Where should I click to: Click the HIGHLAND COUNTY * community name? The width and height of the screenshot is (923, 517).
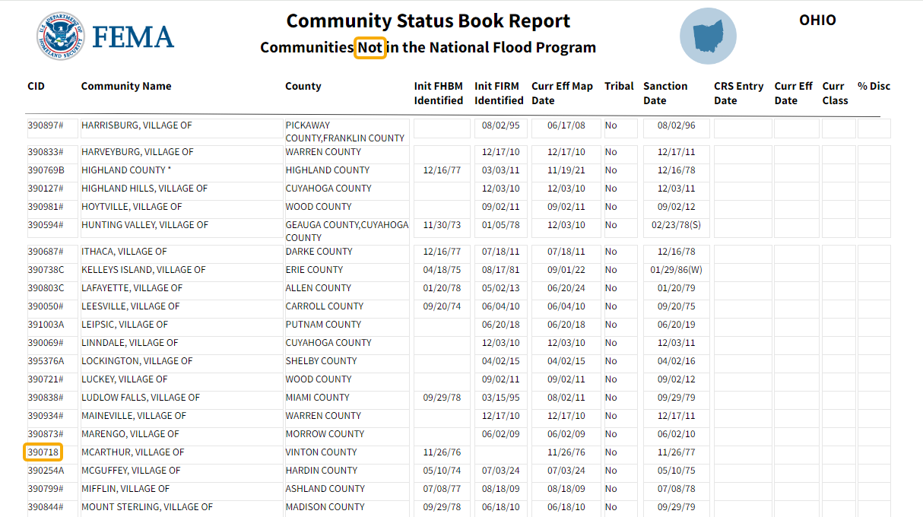tap(126, 170)
